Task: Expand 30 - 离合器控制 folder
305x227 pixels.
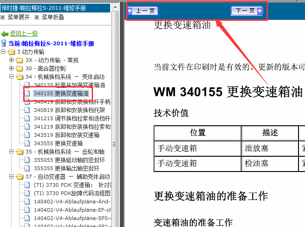Action: 11,68
